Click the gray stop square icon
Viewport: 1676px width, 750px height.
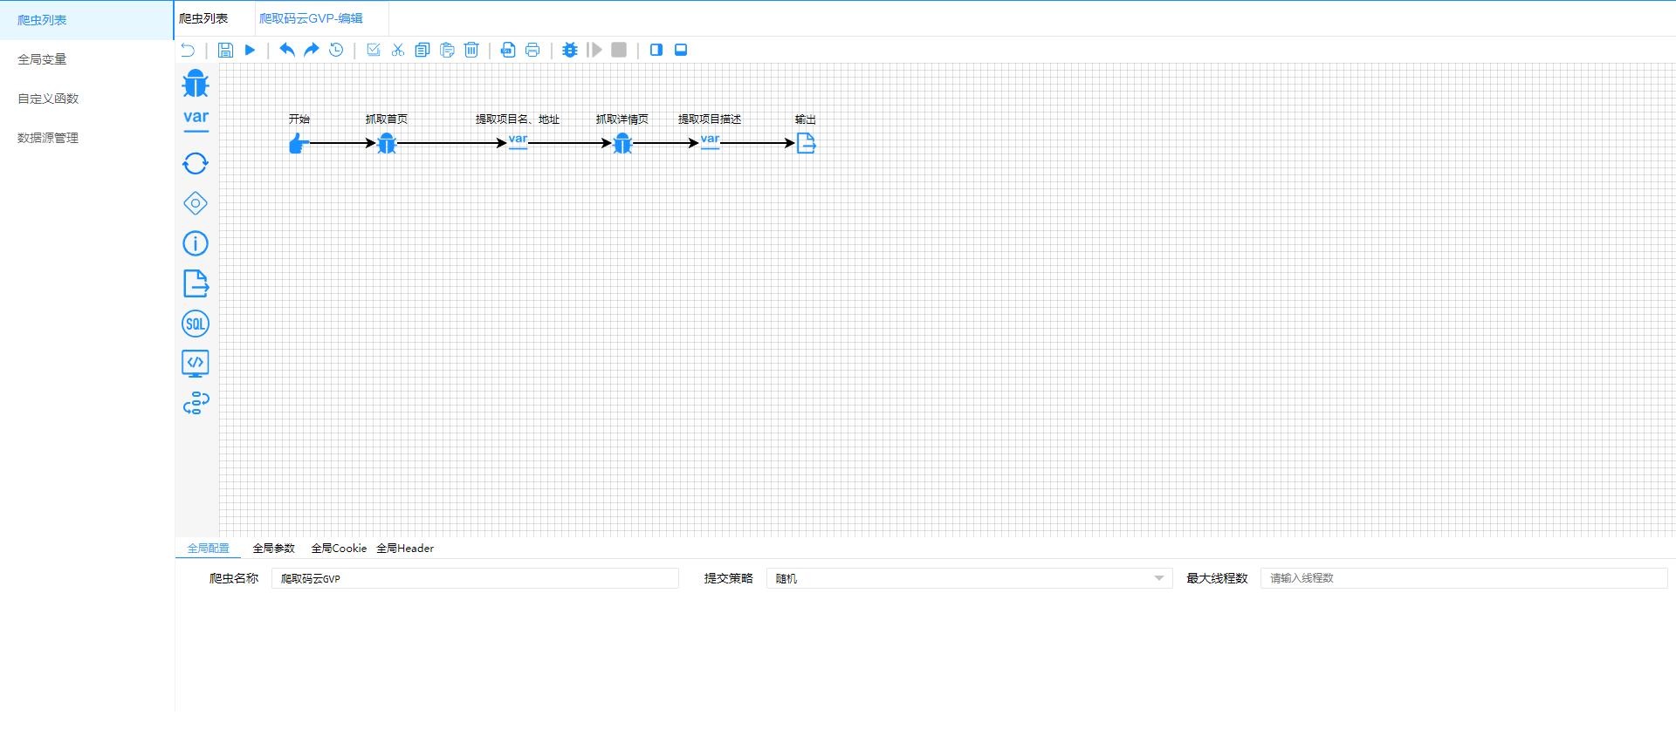[x=619, y=50]
